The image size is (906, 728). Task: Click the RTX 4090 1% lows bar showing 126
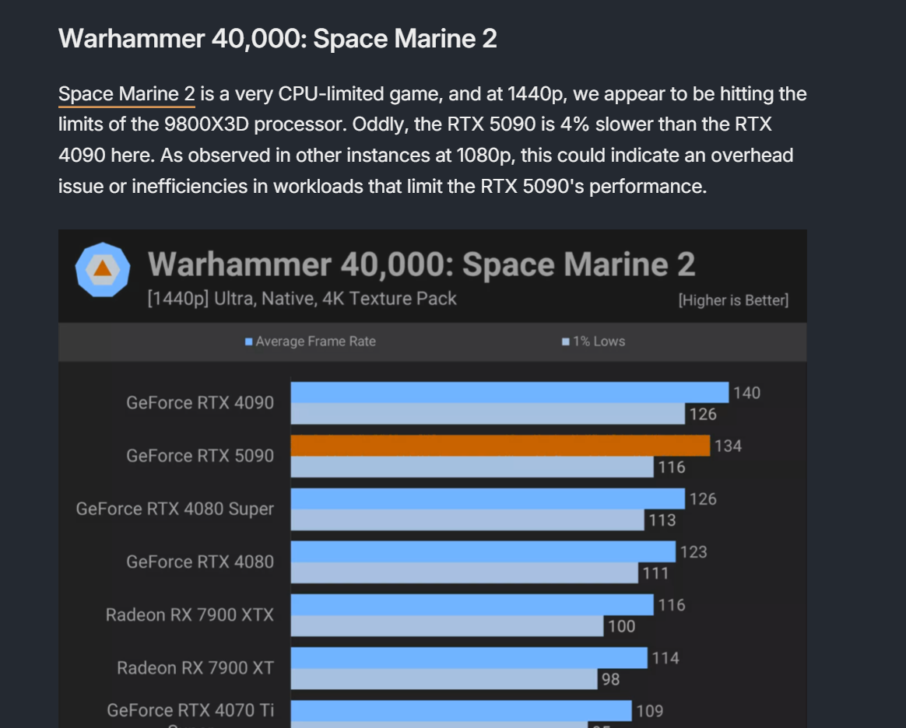click(487, 414)
